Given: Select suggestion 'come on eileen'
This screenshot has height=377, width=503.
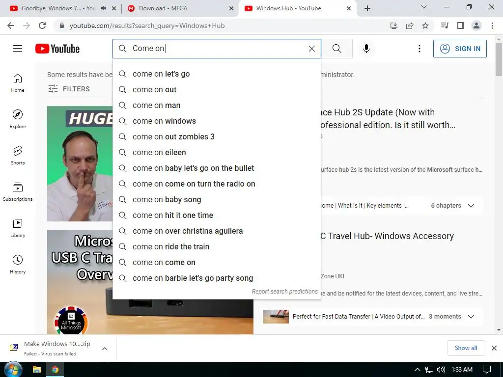Looking at the screenshot, I should (x=217, y=153).
